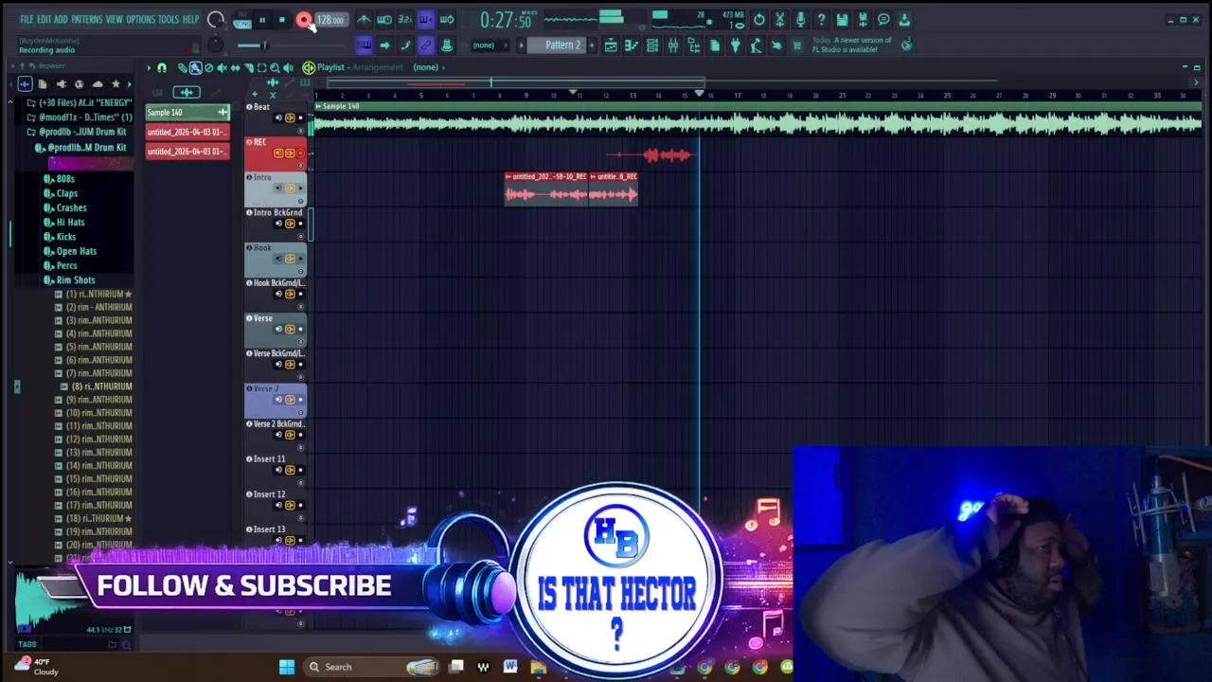1212x682 pixels.
Task: Select the Hook track header
Action: [276, 260]
